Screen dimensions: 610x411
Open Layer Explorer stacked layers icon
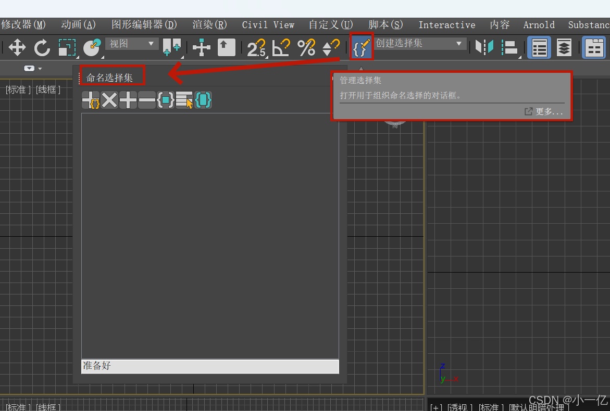(564, 47)
